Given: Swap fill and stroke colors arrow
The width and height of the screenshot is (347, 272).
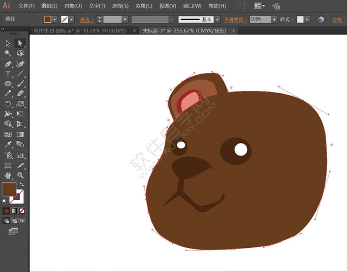Looking at the screenshot, I should click(22, 185).
